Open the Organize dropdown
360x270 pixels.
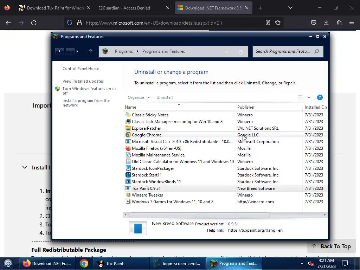pos(139,97)
